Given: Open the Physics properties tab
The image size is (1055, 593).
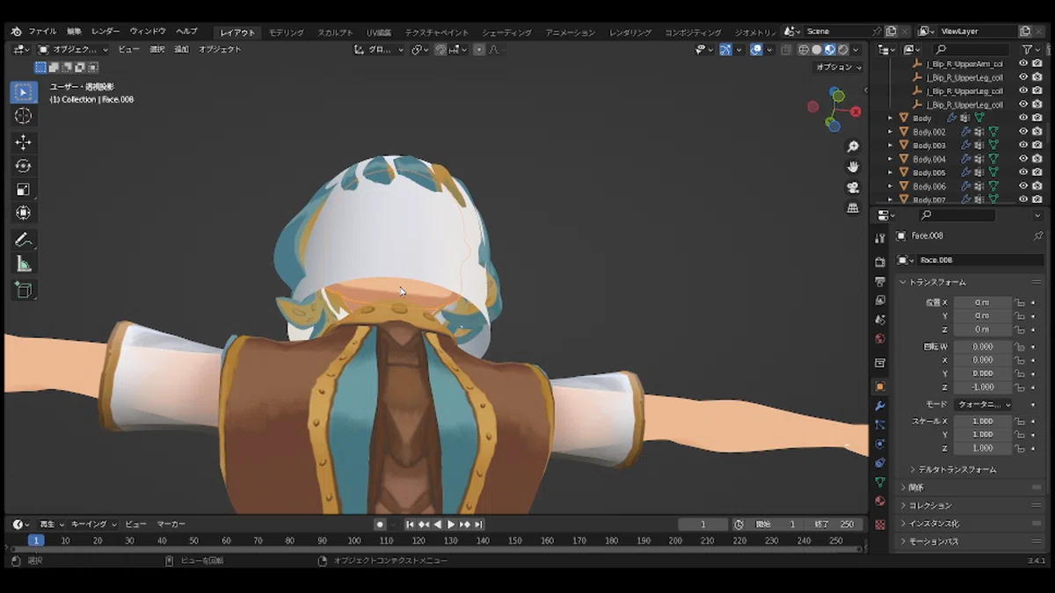Looking at the screenshot, I should [880, 444].
